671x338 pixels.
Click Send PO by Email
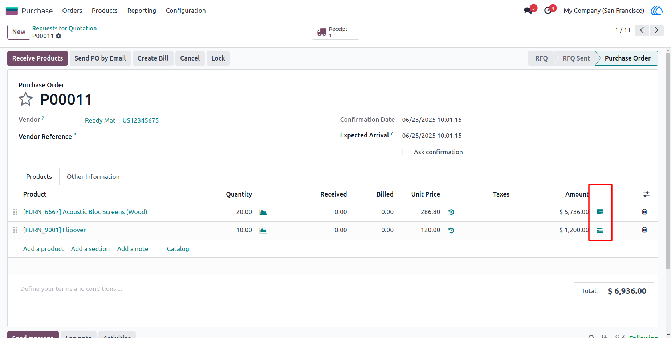pyautogui.click(x=100, y=58)
